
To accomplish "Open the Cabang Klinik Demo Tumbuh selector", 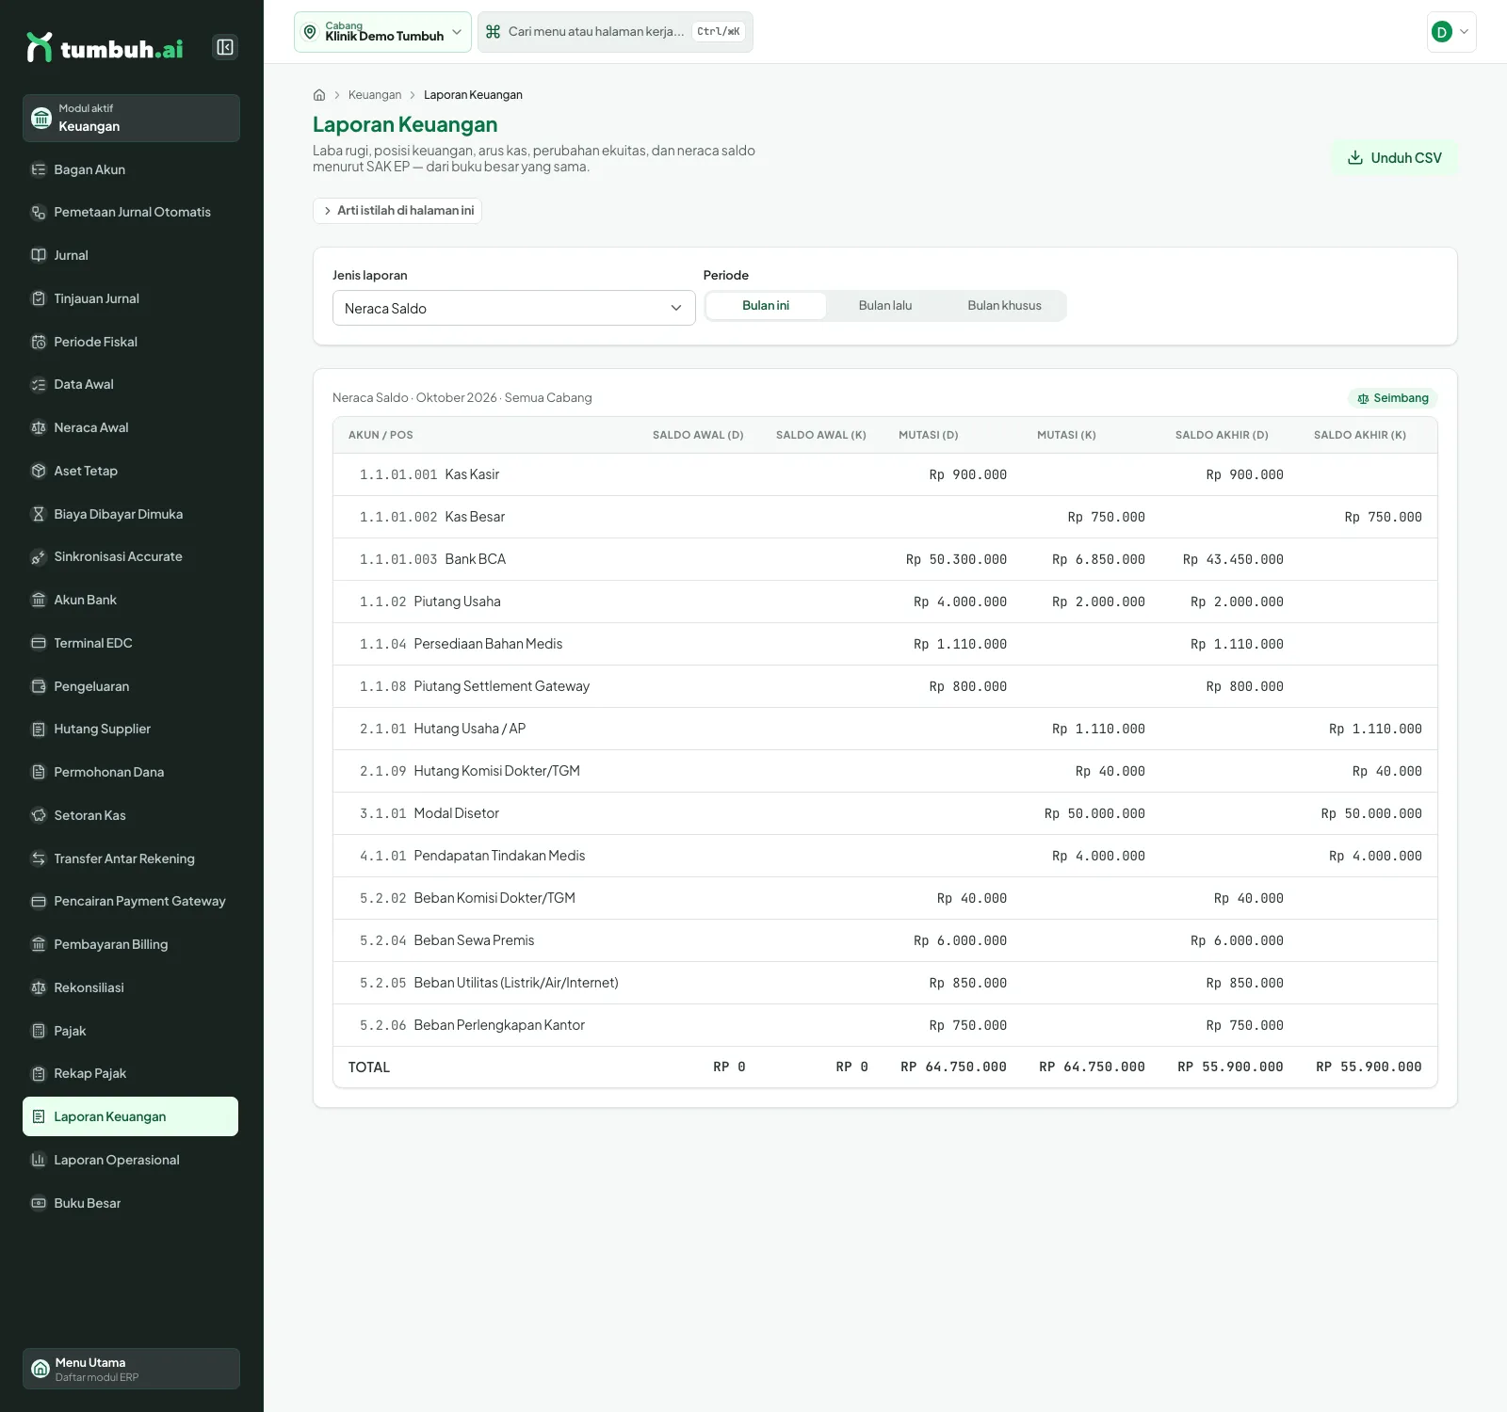I will click(382, 32).
